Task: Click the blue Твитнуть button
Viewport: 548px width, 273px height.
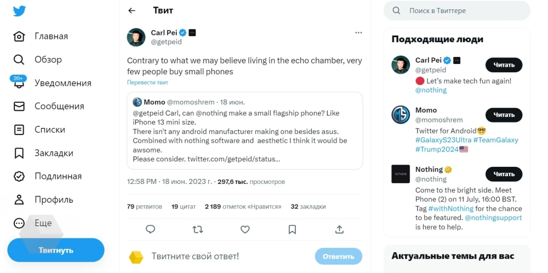Action: 56,250
